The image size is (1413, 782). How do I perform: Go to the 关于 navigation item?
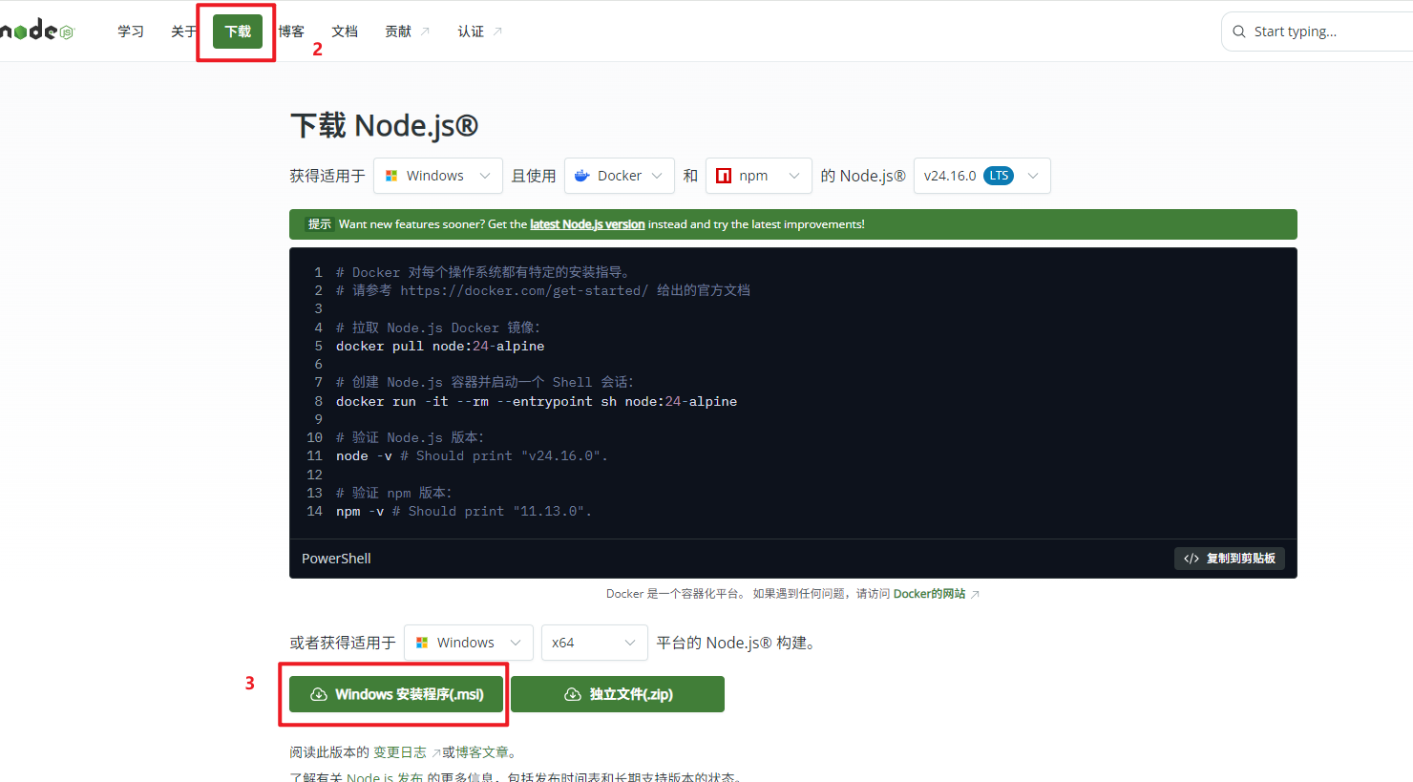184,32
